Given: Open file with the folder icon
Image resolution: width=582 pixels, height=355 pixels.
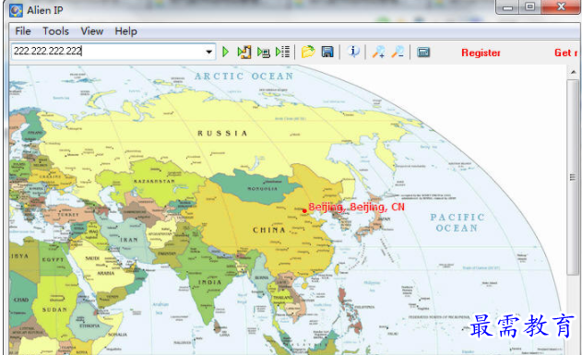Looking at the screenshot, I should point(308,52).
